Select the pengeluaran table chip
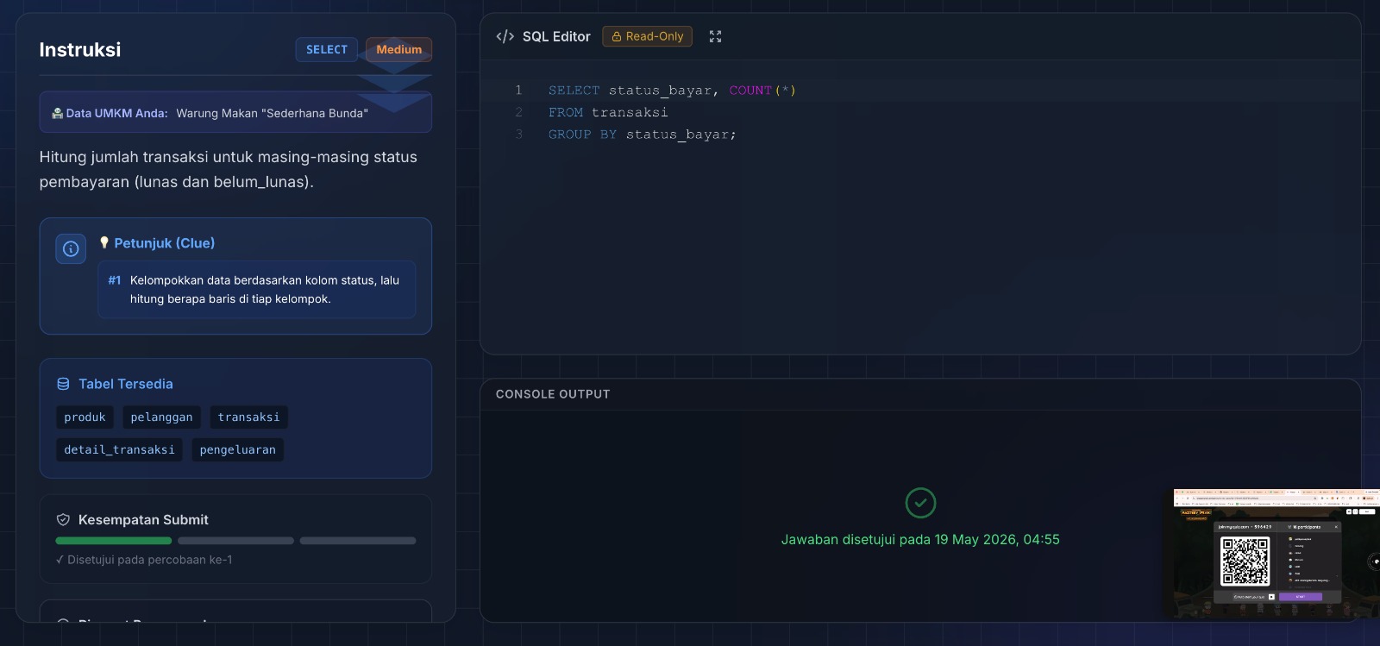The image size is (1380, 646). [x=238, y=450]
